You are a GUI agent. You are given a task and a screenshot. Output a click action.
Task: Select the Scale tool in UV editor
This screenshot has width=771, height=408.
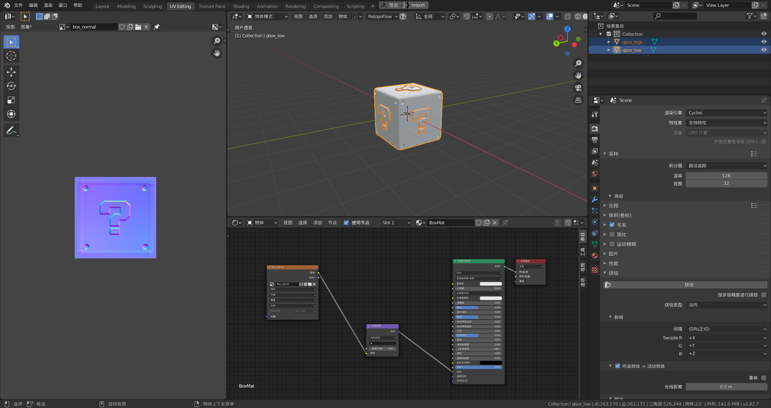click(x=11, y=100)
